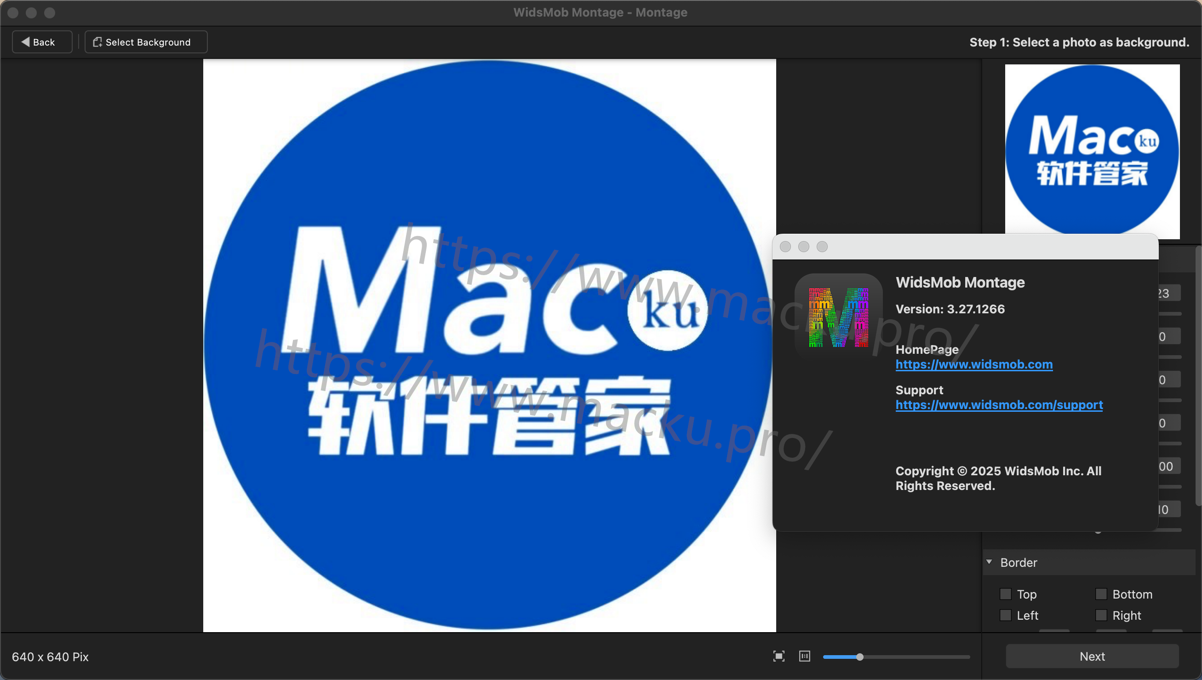The image size is (1202, 680).
Task: Enable the Right border checkbox
Action: (1101, 615)
